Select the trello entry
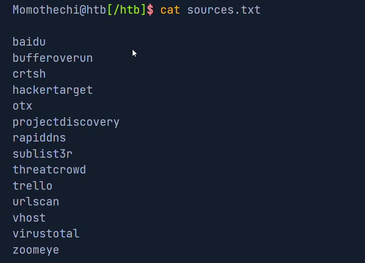This screenshot has width=365, height=263. click(x=32, y=186)
